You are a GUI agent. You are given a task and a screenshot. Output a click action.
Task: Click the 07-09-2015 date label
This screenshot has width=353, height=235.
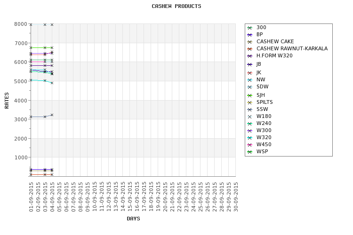pos(73,197)
